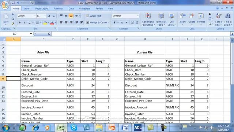Open the Calibri font name dropdown
234x132 pixels.
(35, 16)
